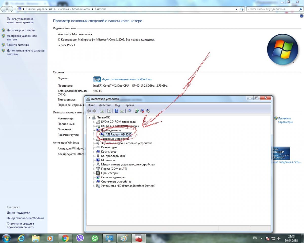Click the Uninstall device toolbar icon

point(142,111)
